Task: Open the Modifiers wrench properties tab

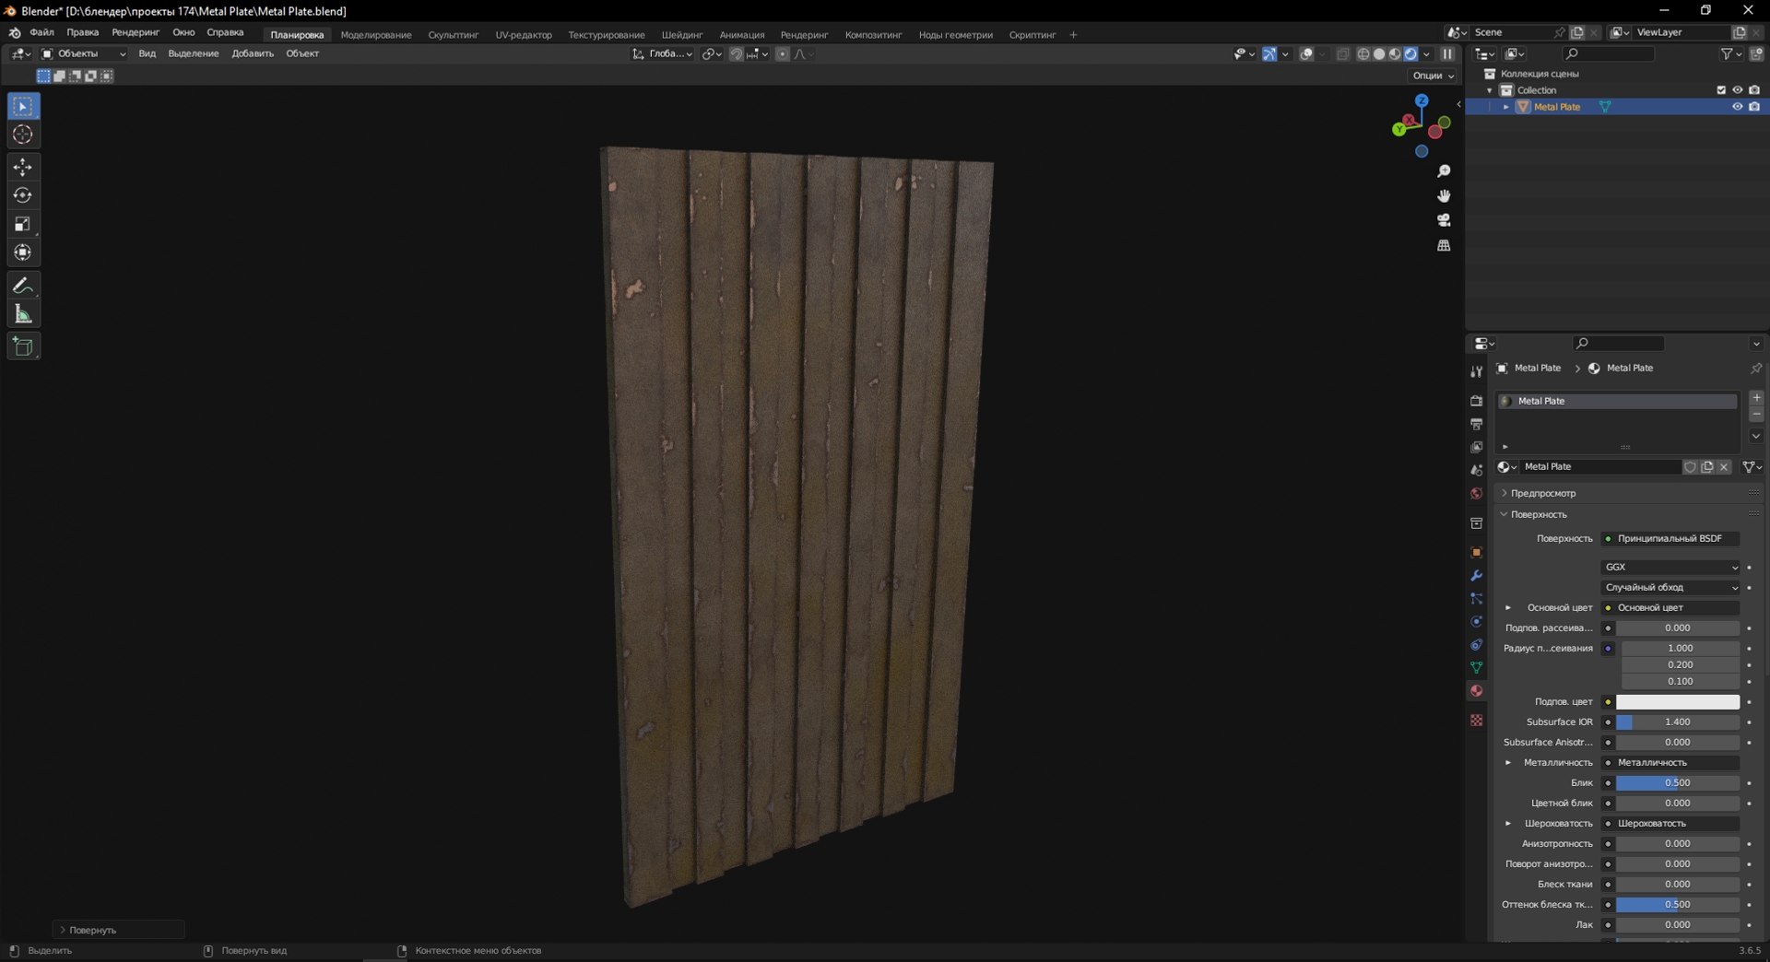Action: pos(1476,575)
